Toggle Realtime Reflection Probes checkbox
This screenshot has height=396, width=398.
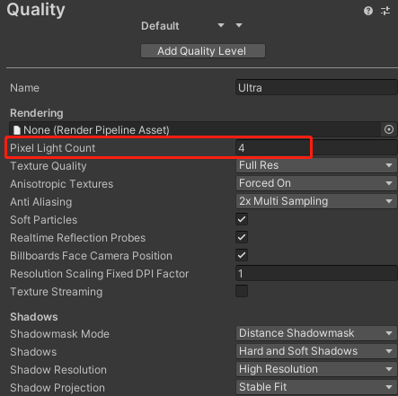click(242, 237)
